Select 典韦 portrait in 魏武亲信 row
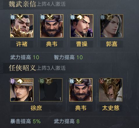Viewport: 139px width, 128px height. tap(52, 26)
